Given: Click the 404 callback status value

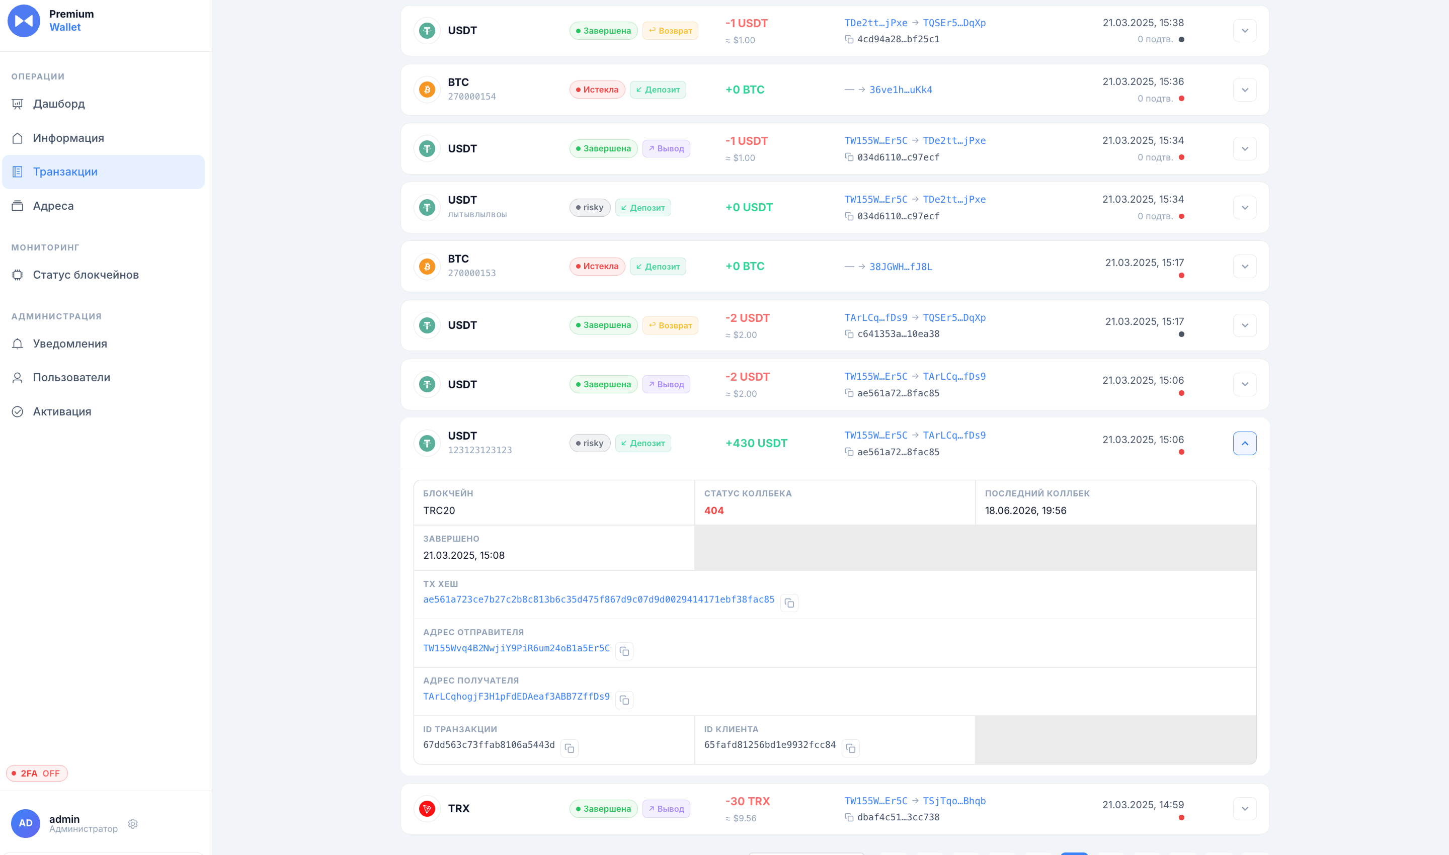Looking at the screenshot, I should [713, 510].
